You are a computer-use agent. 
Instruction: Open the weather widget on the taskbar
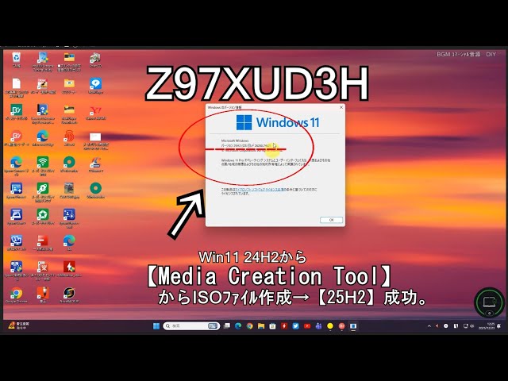(x=18, y=326)
